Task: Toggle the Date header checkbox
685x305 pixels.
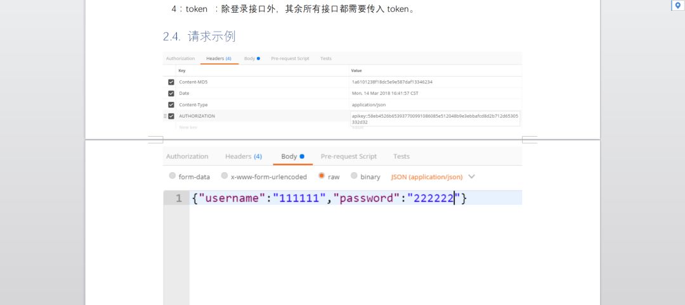Action: (171, 93)
